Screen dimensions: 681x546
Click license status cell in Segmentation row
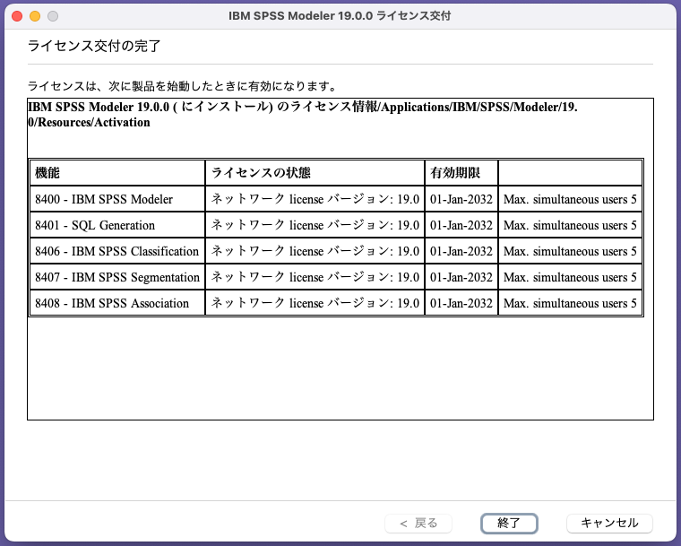point(315,277)
